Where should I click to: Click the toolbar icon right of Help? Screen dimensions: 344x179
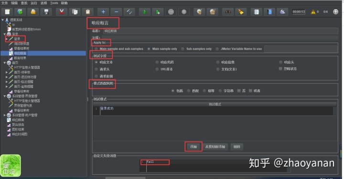point(282,11)
